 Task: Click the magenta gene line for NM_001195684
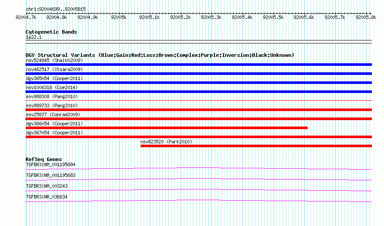198,169
